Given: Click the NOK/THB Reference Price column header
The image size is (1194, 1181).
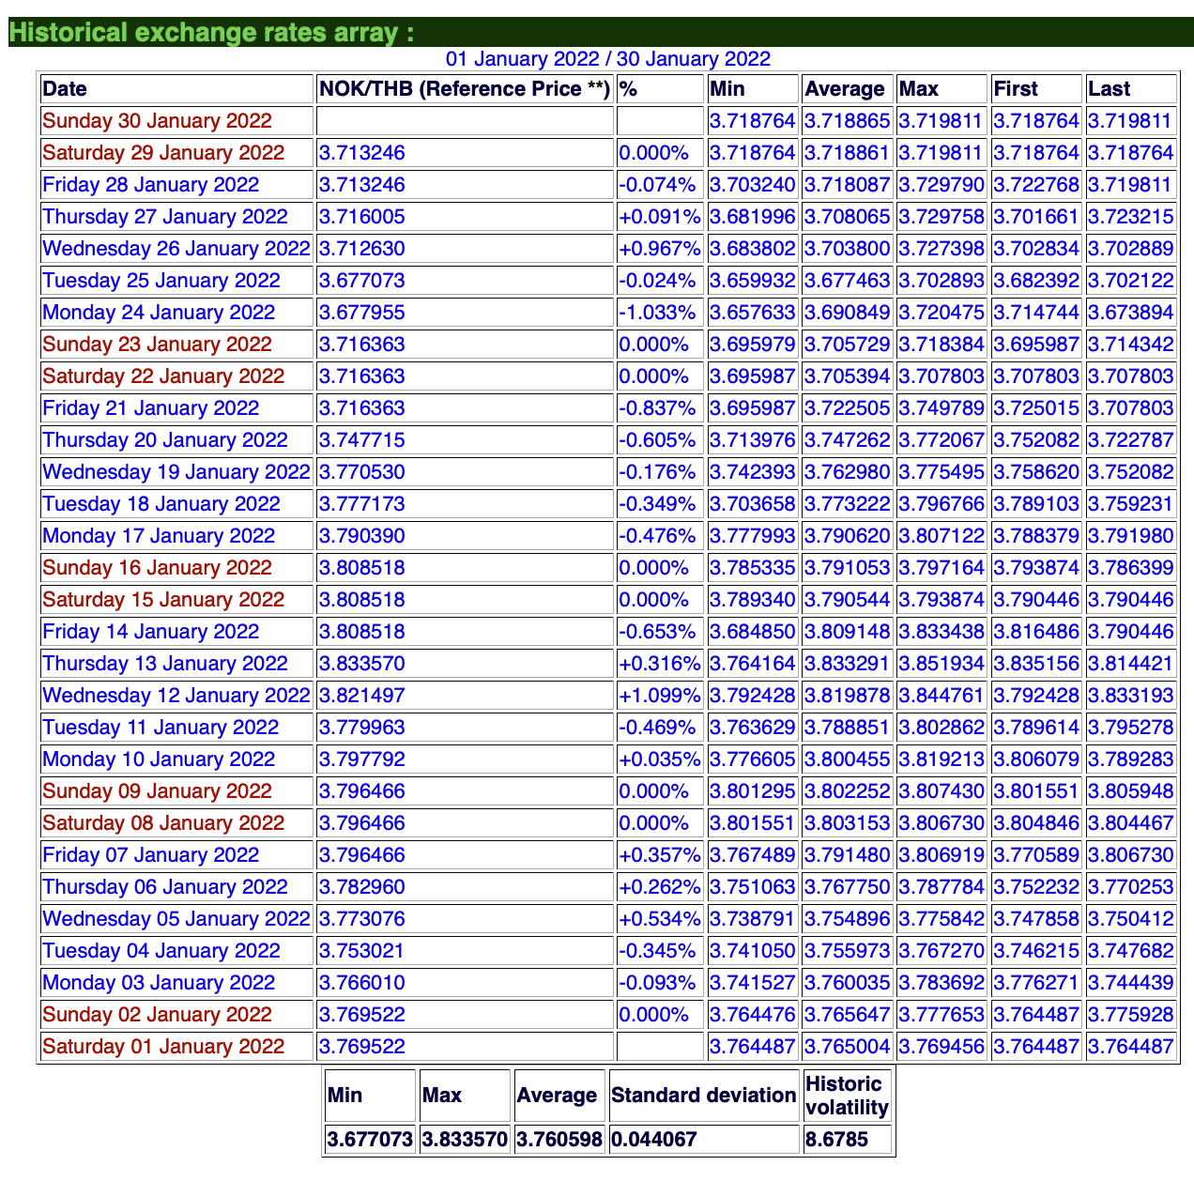Looking at the screenshot, I should coord(465,89).
